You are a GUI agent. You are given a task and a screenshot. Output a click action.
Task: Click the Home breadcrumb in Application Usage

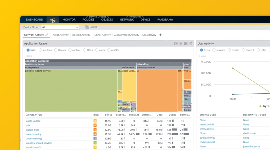pyautogui.click(x=29, y=56)
